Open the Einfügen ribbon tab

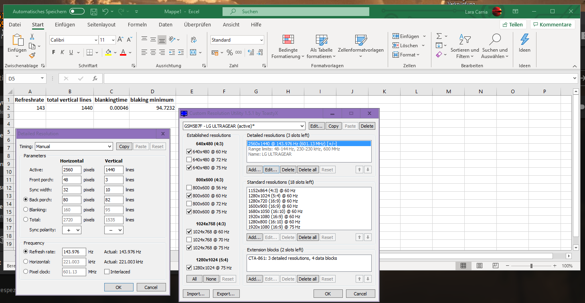[65, 25]
